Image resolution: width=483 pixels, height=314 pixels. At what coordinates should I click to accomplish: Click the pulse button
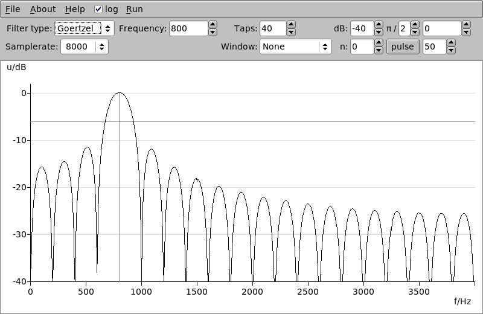(x=403, y=46)
